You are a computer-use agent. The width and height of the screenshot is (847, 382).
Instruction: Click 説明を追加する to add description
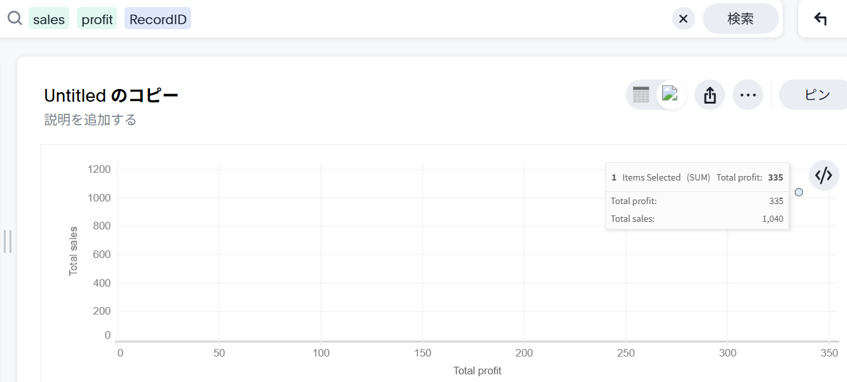[90, 119]
